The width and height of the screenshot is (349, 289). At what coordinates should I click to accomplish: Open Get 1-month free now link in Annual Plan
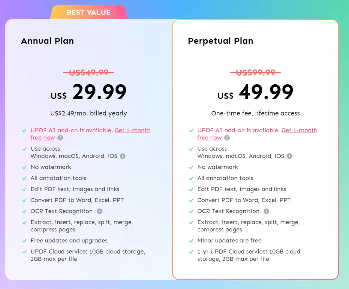coord(132,131)
